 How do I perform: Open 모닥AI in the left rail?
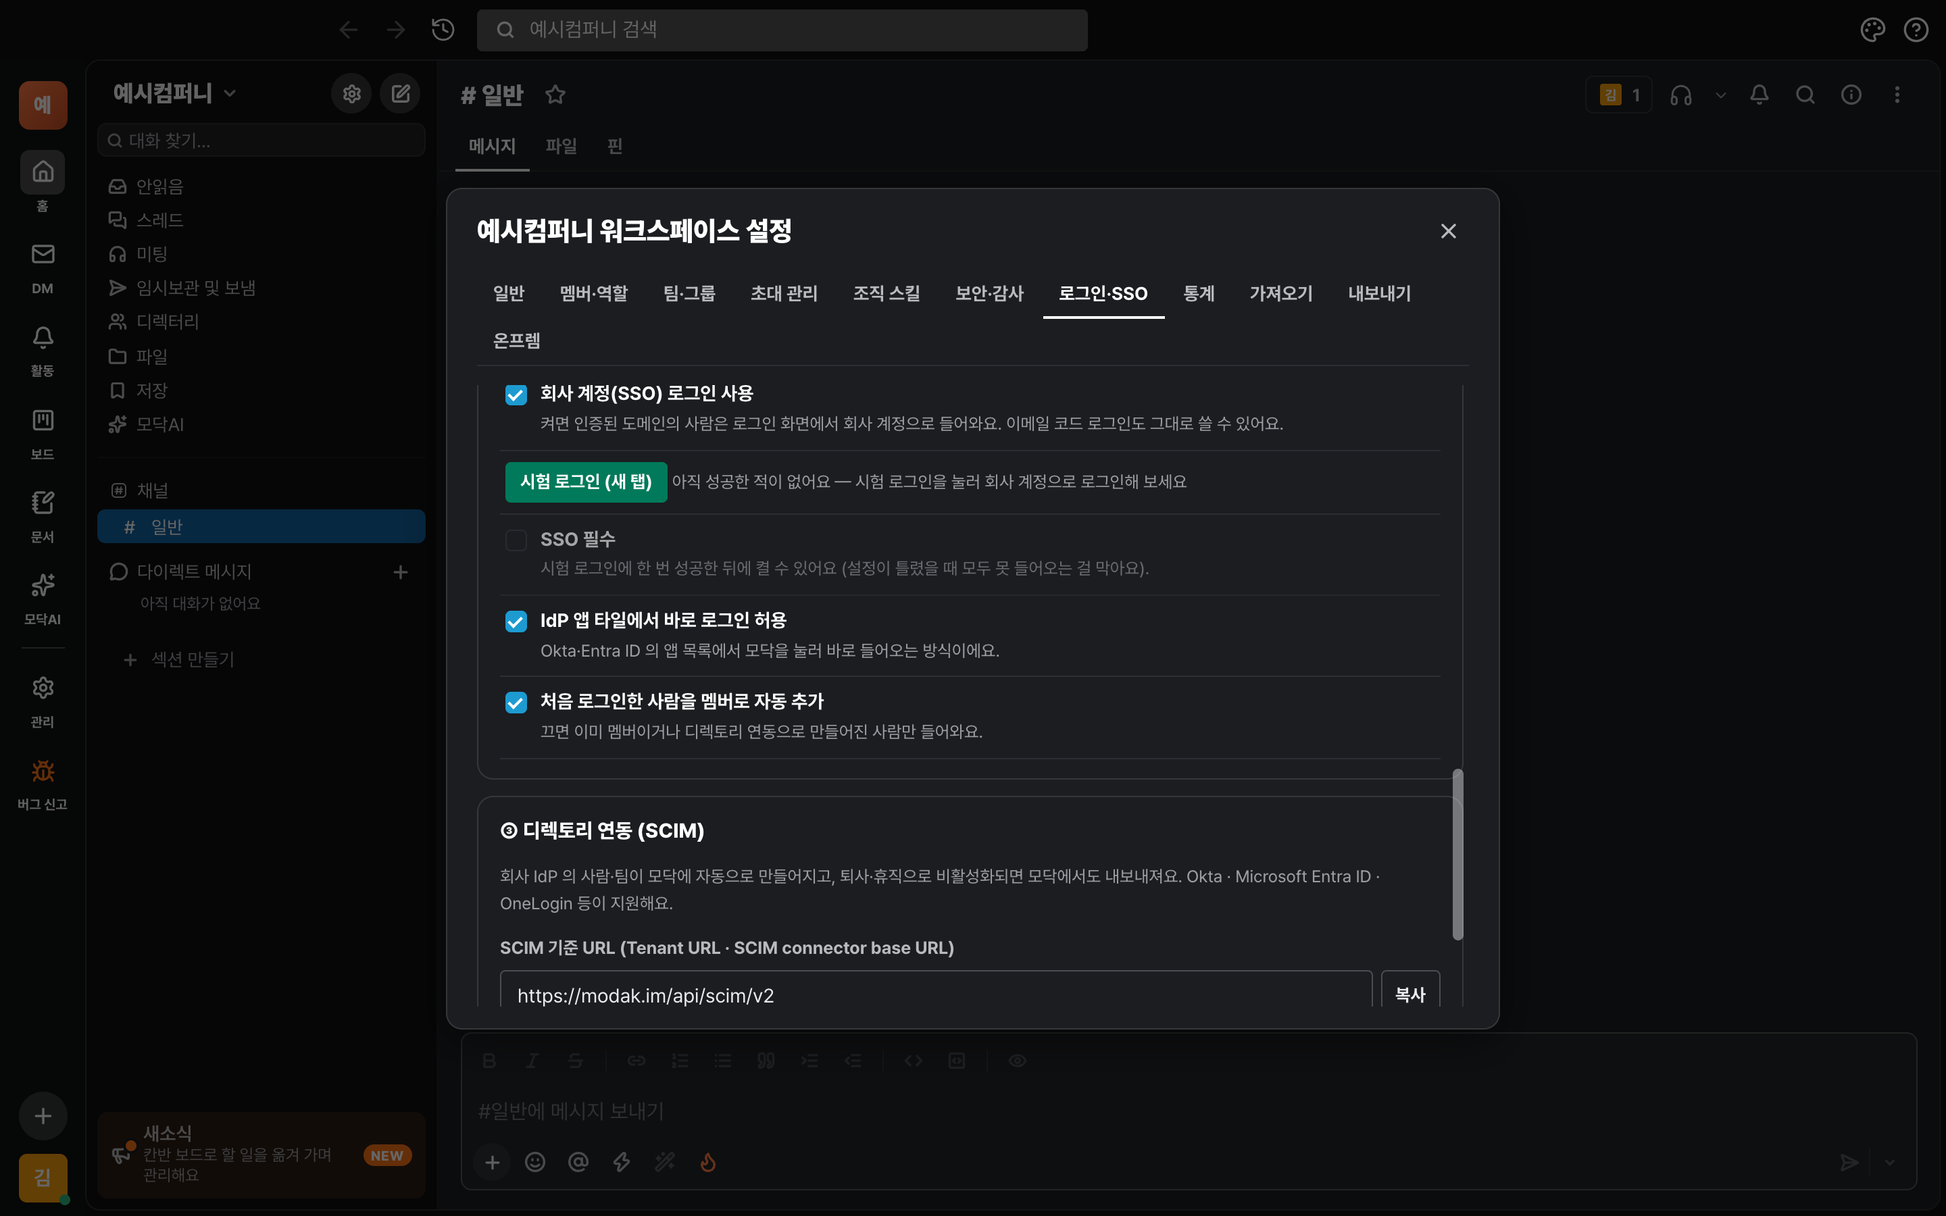click(x=43, y=599)
